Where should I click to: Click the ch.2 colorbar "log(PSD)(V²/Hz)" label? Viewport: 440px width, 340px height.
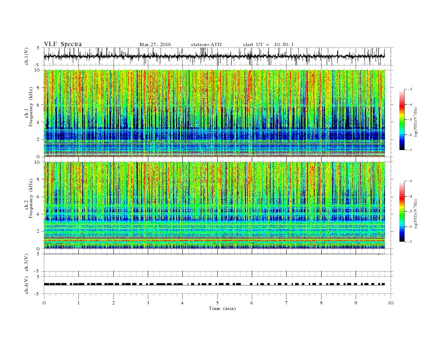(x=416, y=213)
